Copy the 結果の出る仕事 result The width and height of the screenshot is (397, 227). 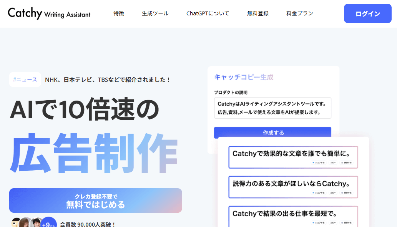(333, 223)
